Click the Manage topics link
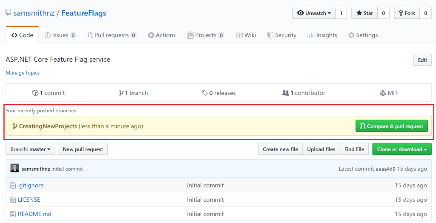The height and width of the screenshot is (223, 436). (23, 73)
